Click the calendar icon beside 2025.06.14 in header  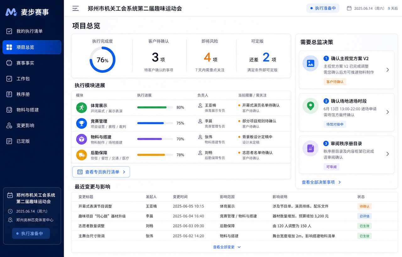tap(349, 8)
